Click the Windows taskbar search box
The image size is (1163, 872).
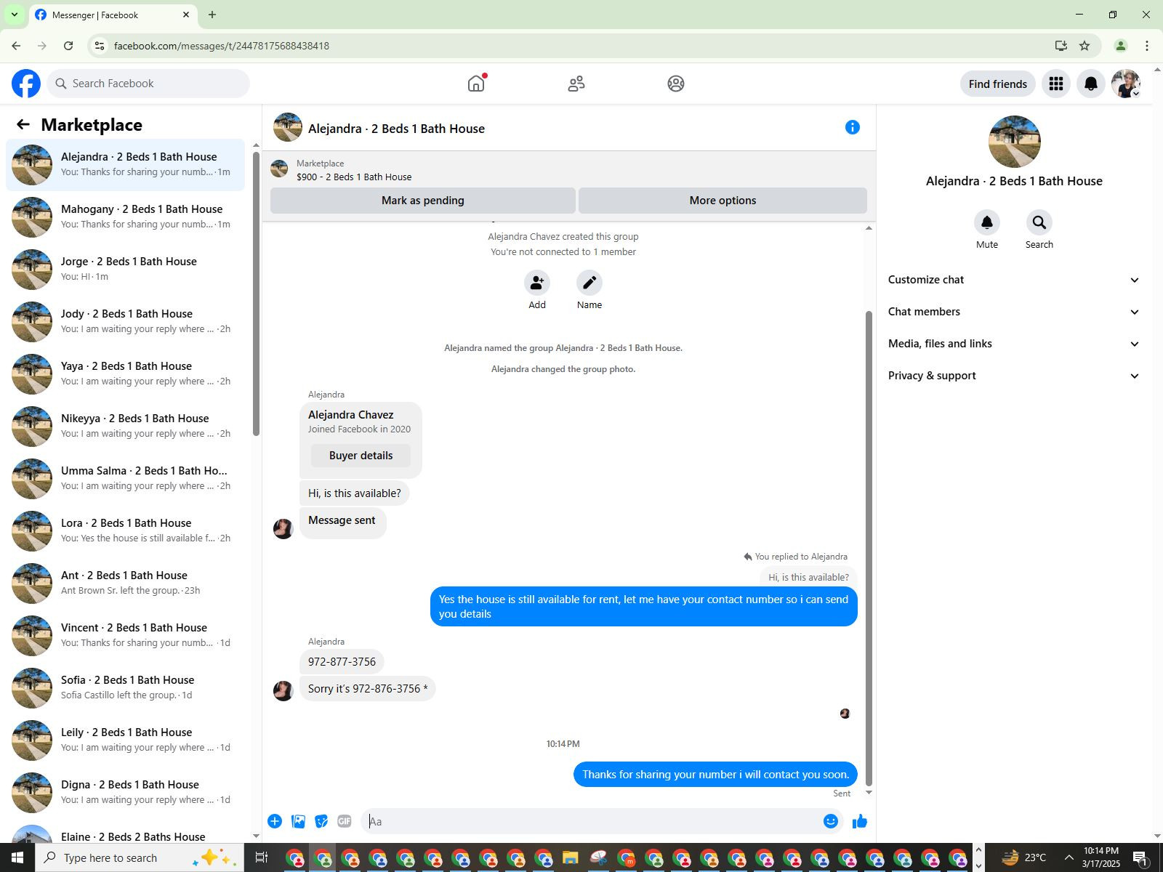(x=141, y=857)
